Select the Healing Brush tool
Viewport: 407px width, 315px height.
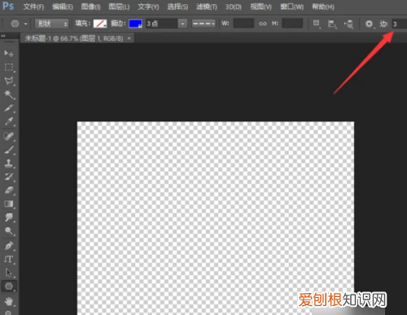[9, 136]
